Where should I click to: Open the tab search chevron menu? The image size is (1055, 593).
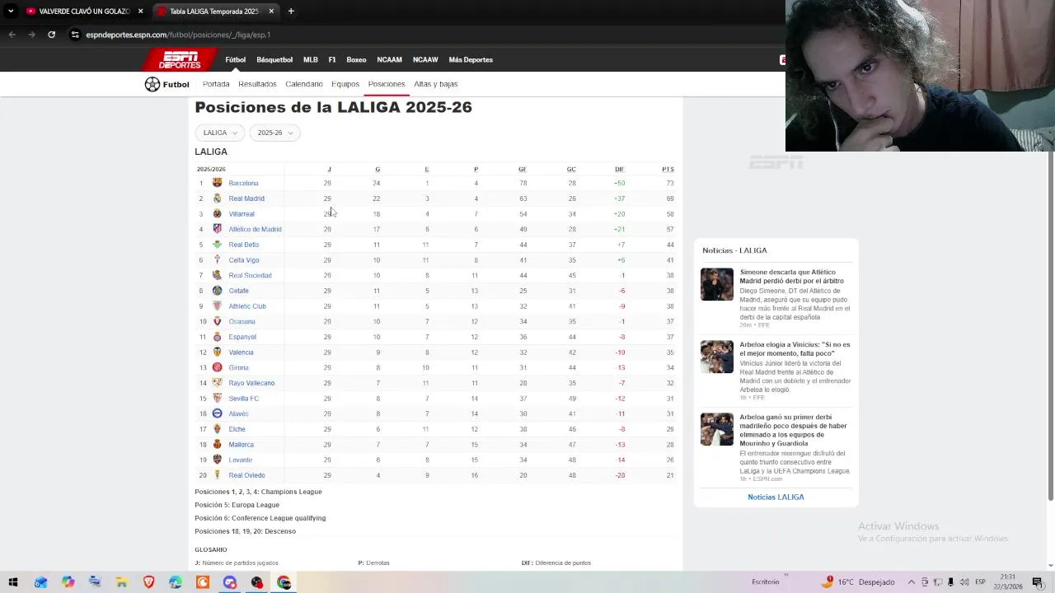10,12
